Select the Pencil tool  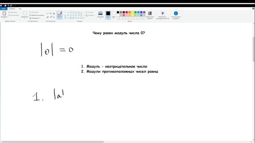click(x=47, y=14)
